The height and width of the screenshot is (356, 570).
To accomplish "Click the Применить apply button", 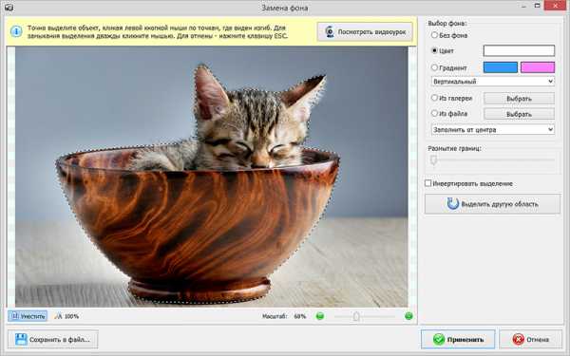I will pos(458,339).
